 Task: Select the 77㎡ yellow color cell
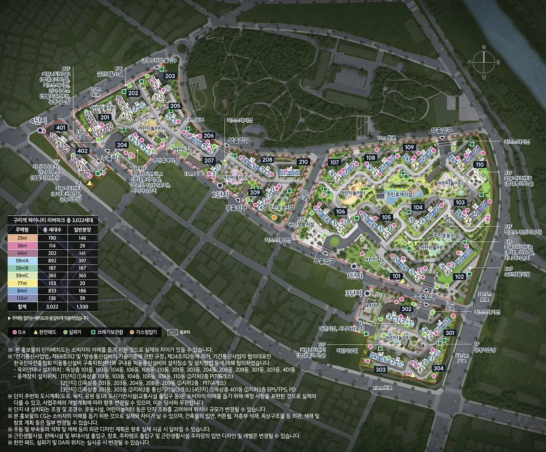pyautogui.click(x=22, y=283)
